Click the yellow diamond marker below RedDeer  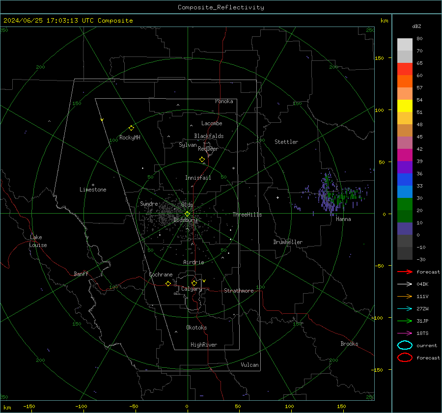point(202,160)
